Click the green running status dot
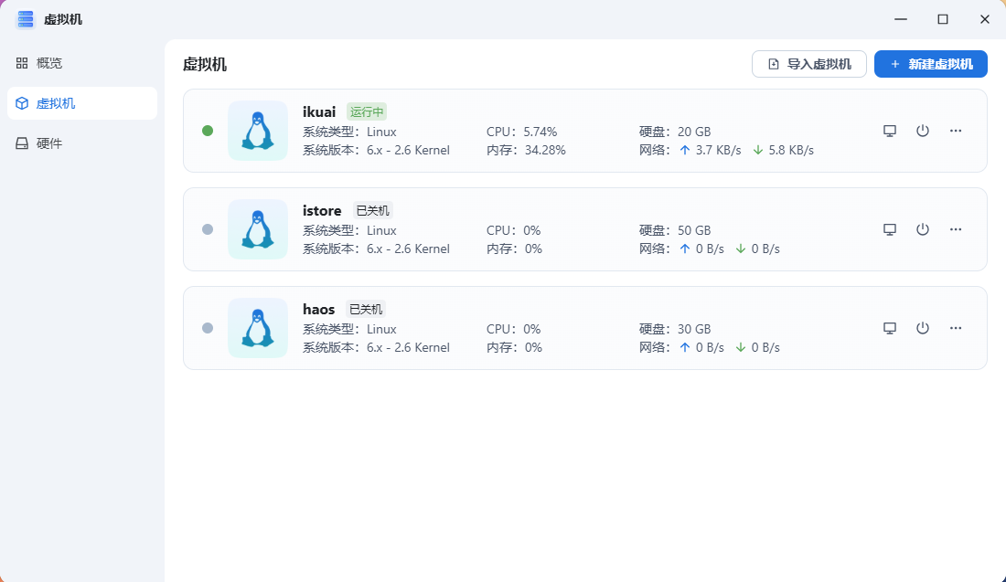This screenshot has width=1006, height=582. [208, 131]
